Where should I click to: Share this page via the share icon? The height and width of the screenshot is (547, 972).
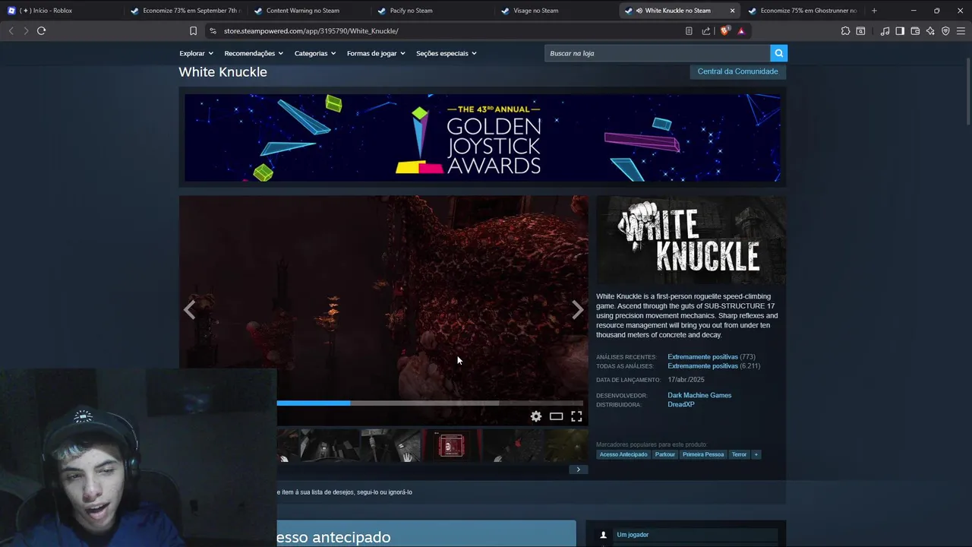click(x=706, y=31)
